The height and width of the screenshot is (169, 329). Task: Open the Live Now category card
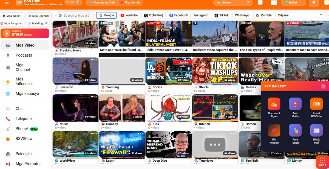click(75, 75)
